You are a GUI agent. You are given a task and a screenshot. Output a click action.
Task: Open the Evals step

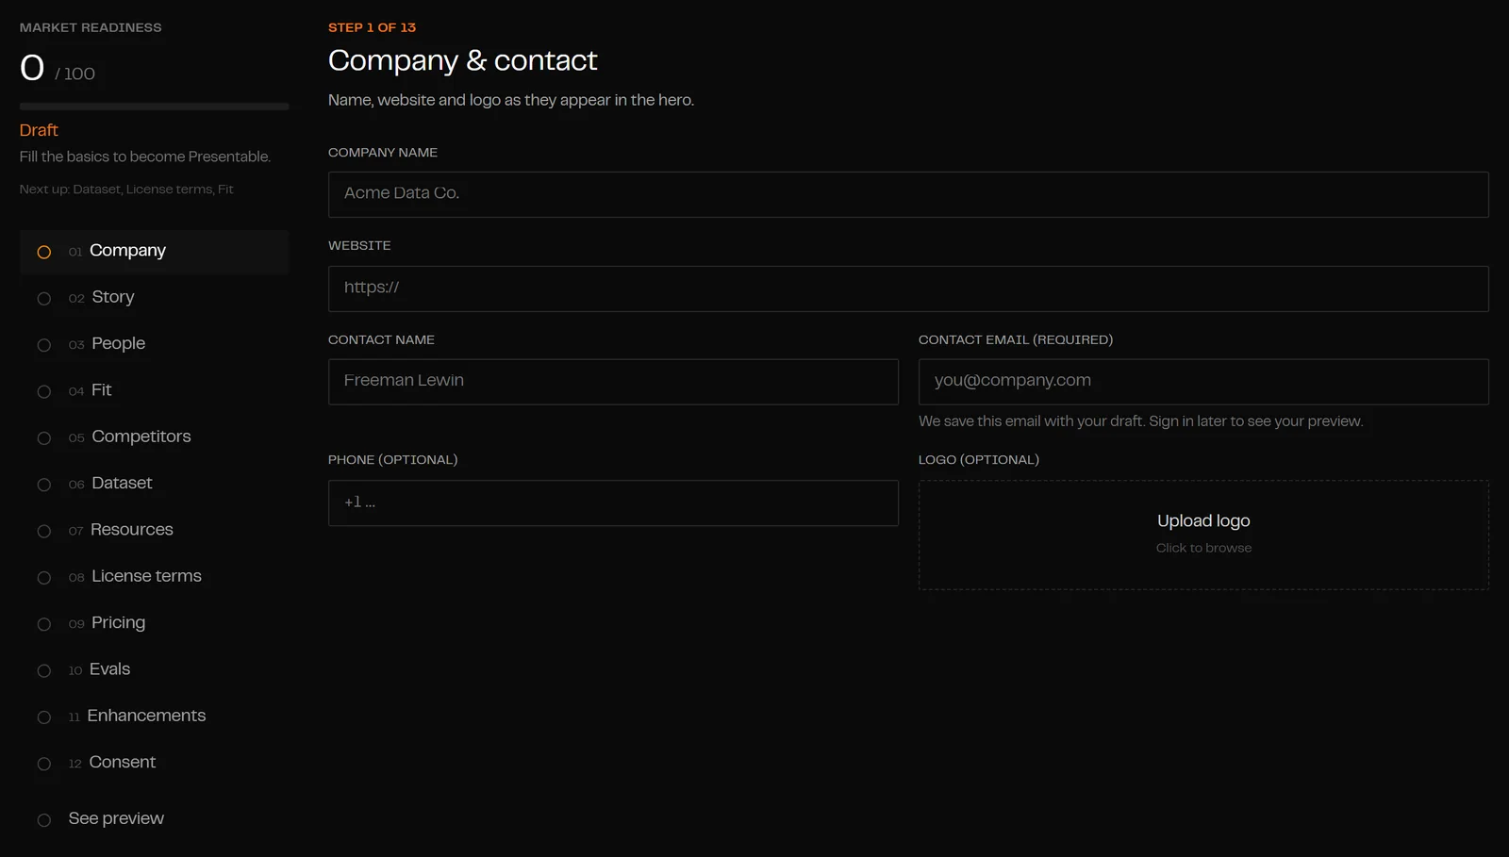(x=154, y=670)
